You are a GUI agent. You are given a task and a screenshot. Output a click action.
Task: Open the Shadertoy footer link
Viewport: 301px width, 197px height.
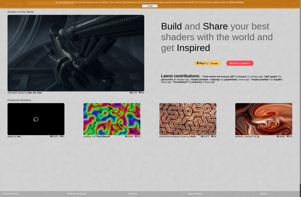[x=132, y=193]
